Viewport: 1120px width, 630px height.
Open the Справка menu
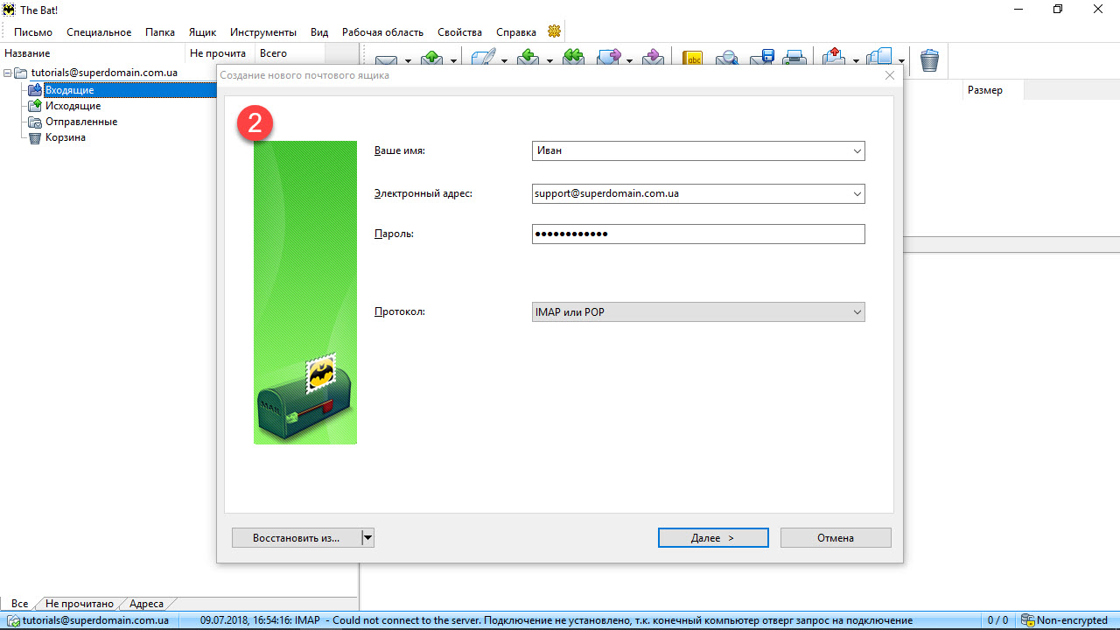(516, 32)
